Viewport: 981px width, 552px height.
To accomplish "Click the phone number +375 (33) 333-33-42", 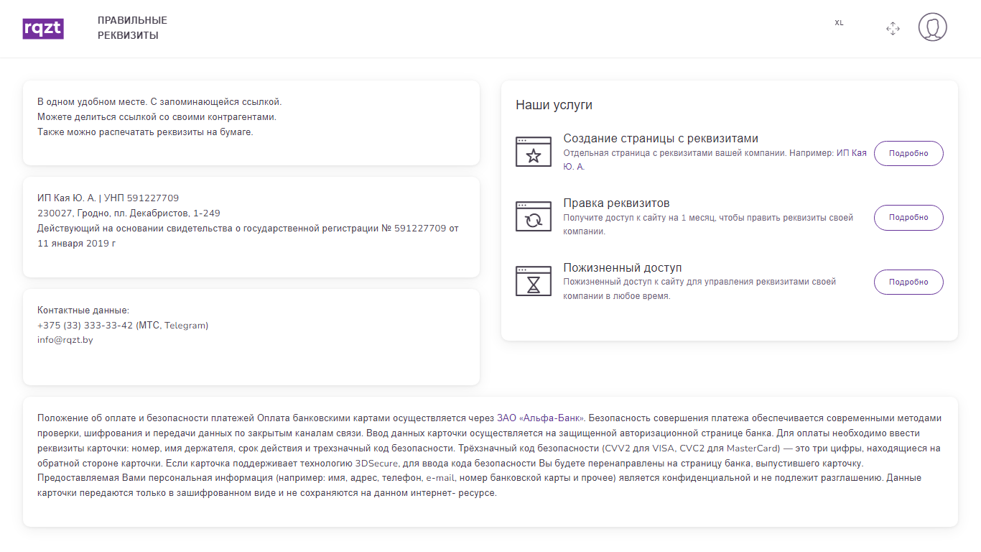I will 85,325.
